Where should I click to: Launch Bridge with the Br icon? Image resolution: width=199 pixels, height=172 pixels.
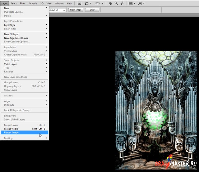pyautogui.click(x=80, y=3)
